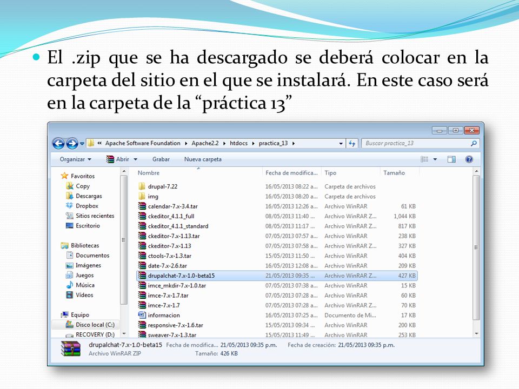Click navigation pane scrollbar up arrow
This screenshot has width=519, height=389.
click(124, 171)
